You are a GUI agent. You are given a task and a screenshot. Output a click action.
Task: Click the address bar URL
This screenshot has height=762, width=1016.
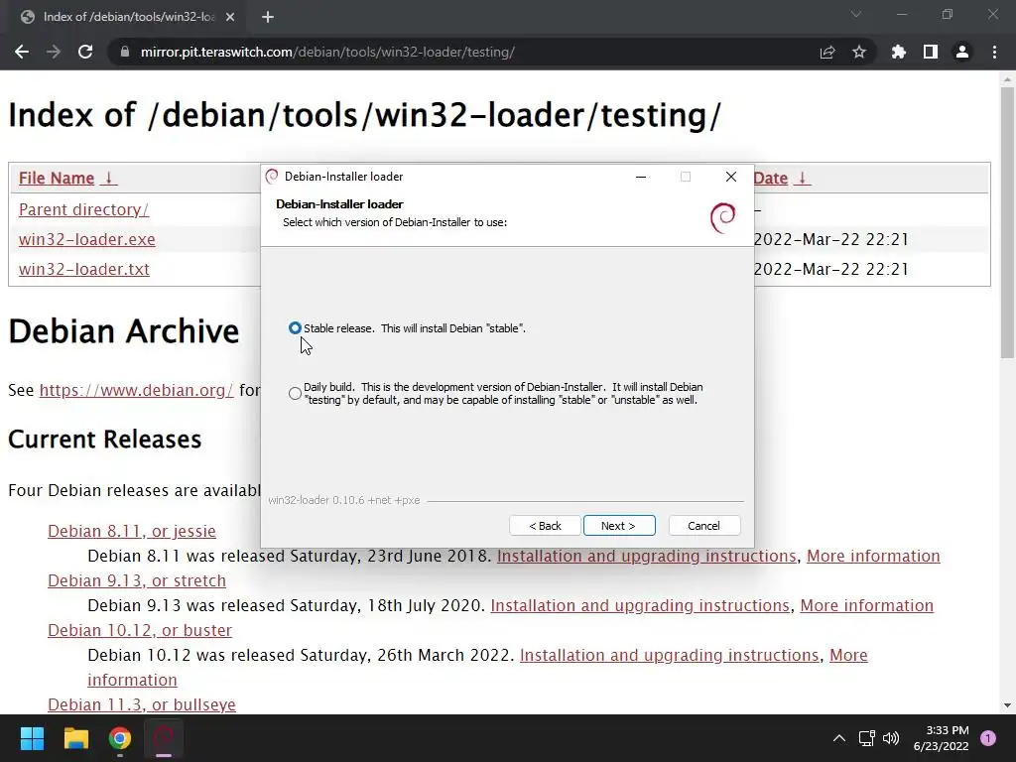coord(327,52)
